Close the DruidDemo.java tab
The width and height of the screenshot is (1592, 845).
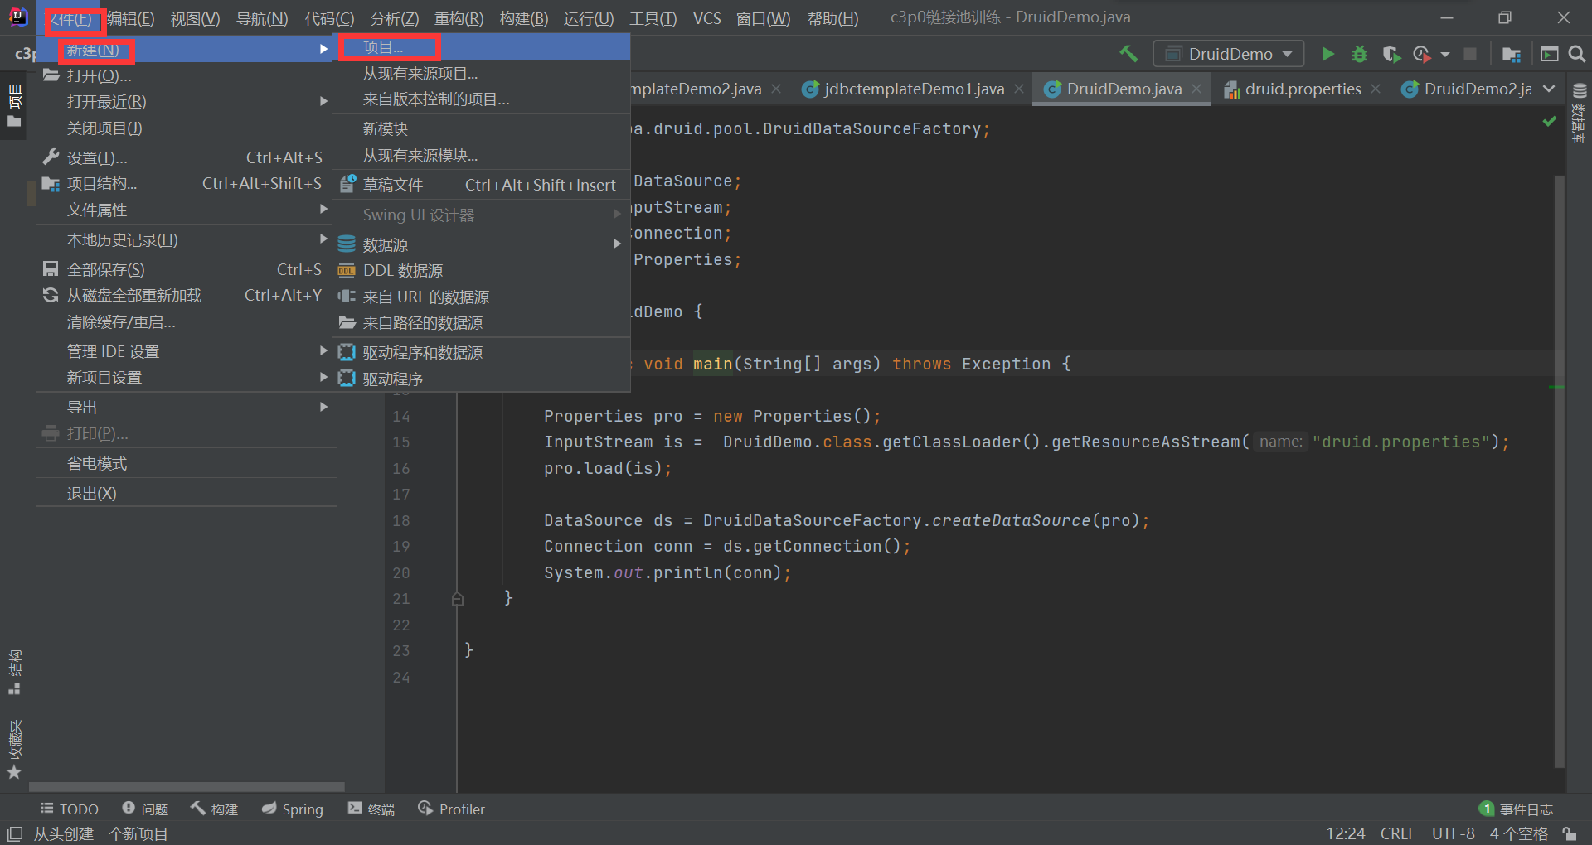pyautogui.click(x=1196, y=89)
